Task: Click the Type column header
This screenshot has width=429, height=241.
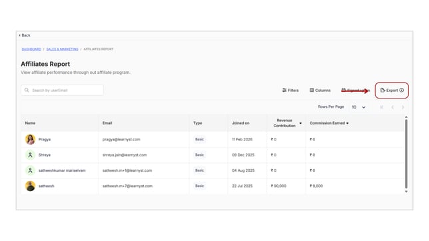Action: pos(198,123)
